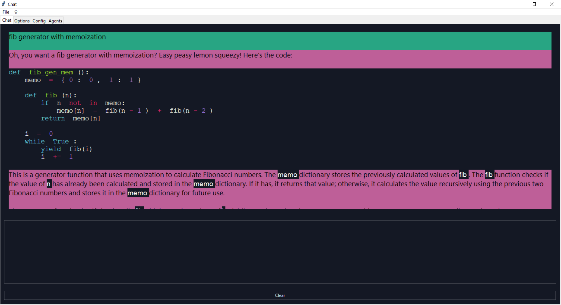Click the "yield fib(i)" code line
Screen dimensions: 561x305
66,149
